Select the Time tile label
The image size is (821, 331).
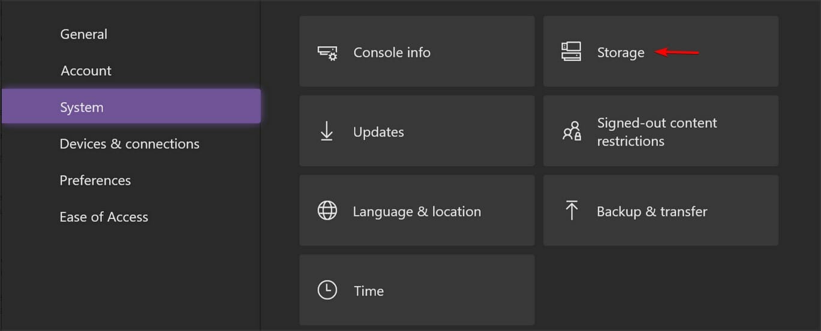pos(369,291)
